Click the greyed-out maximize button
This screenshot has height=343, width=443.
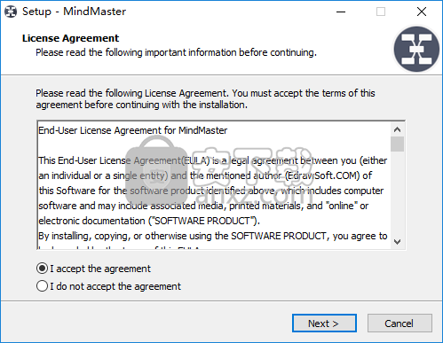pos(381,12)
